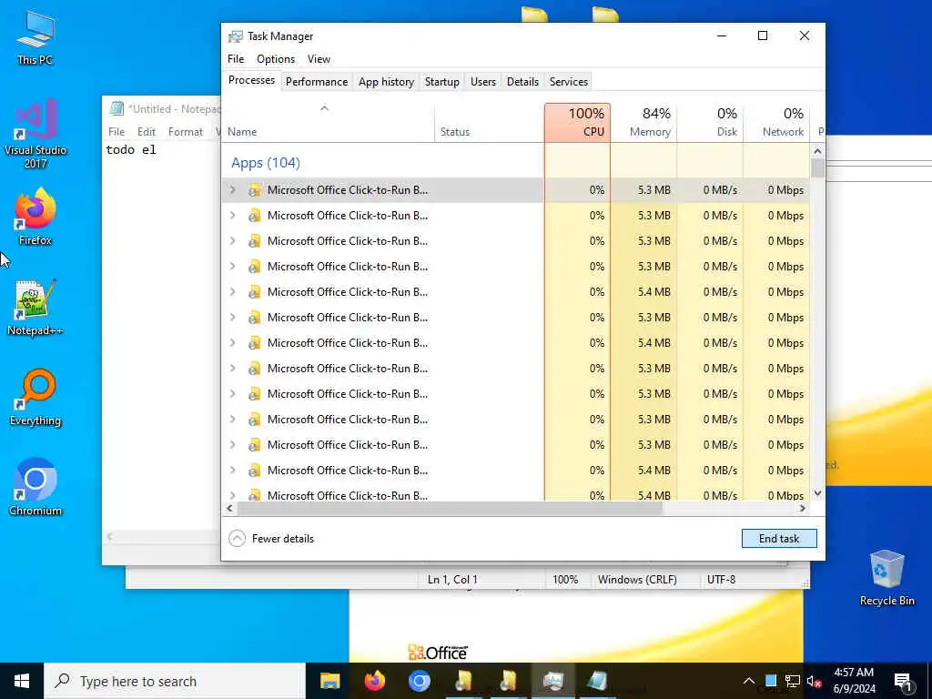Click the Apps (104) group heading
Image resolution: width=932 pixels, height=699 pixels.
tap(266, 163)
